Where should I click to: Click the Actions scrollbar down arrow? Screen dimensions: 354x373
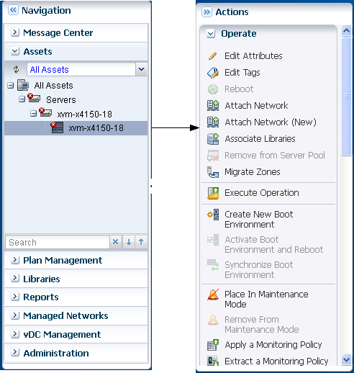click(346, 360)
